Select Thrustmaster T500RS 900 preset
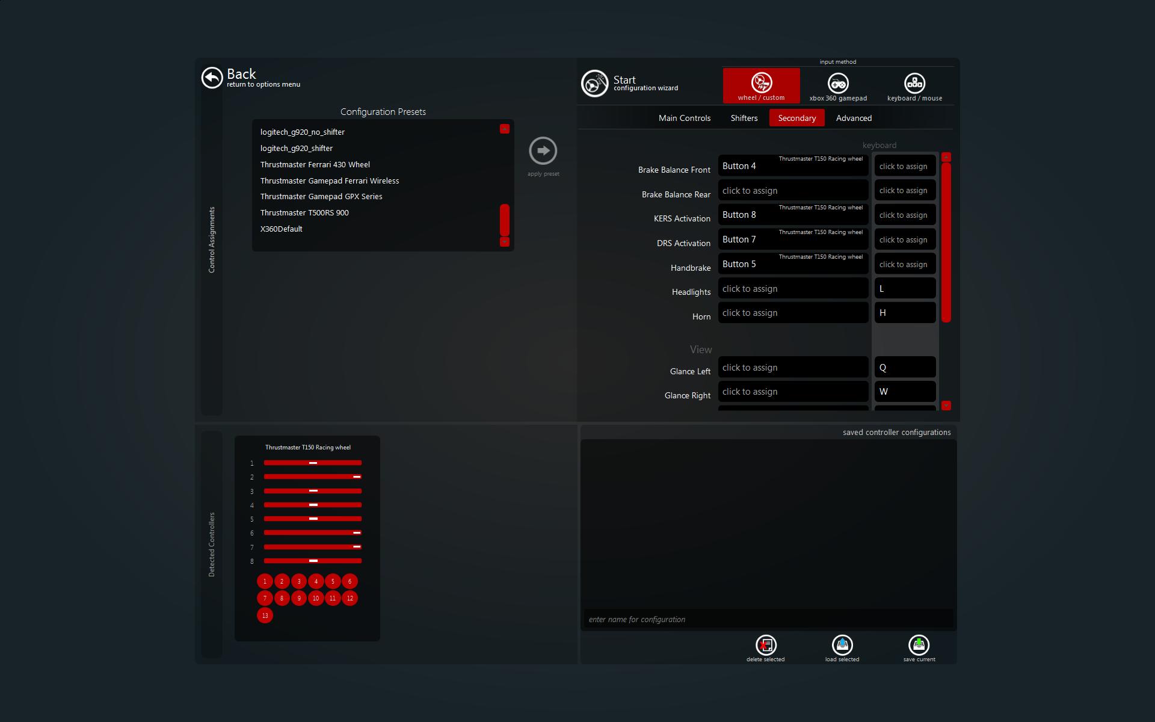The image size is (1155, 722). pos(304,213)
